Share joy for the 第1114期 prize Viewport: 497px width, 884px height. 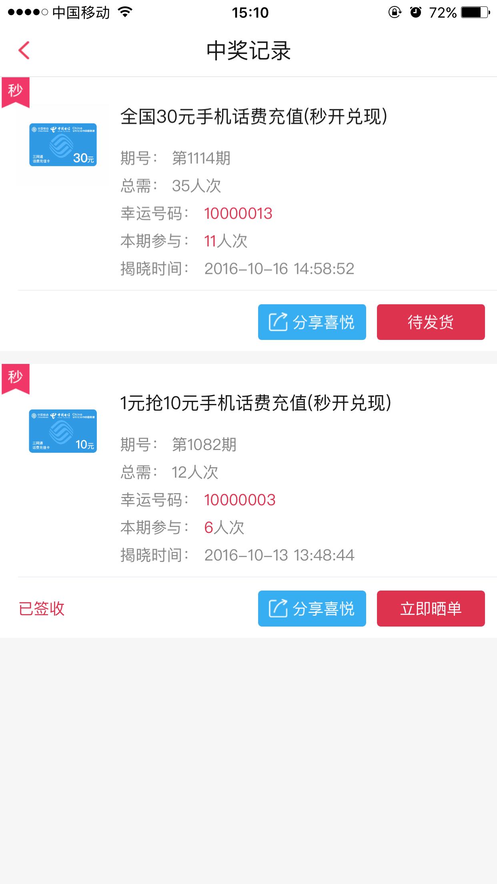(312, 322)
